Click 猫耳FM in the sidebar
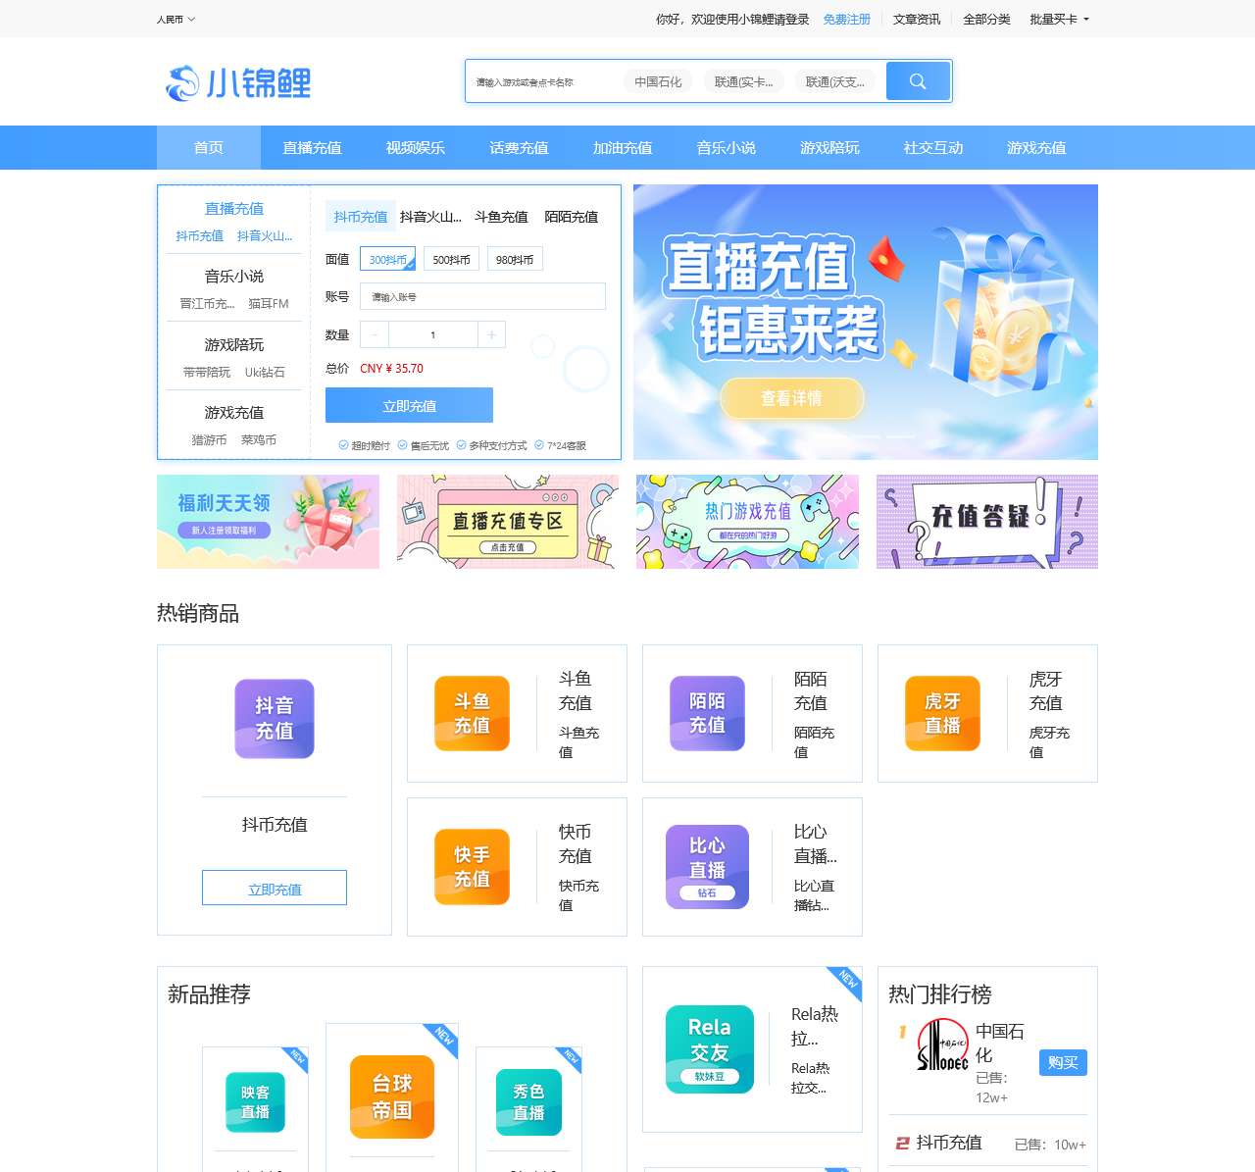This screenshot has width=1255, height=1172. click(269, 303)
